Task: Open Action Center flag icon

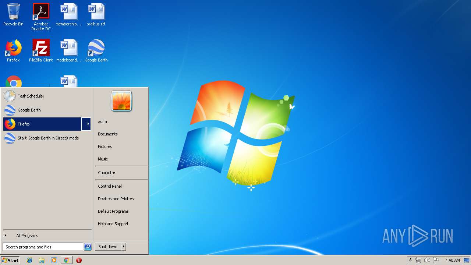Action: (x=436, y=260)
